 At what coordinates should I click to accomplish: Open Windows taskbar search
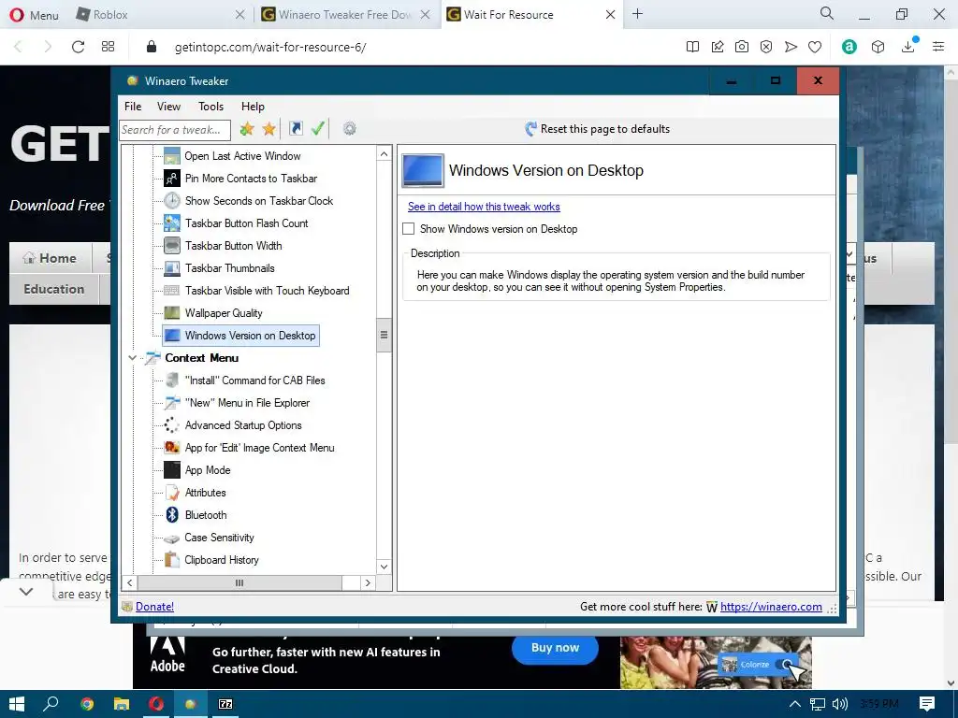click(x=51, y=704)
